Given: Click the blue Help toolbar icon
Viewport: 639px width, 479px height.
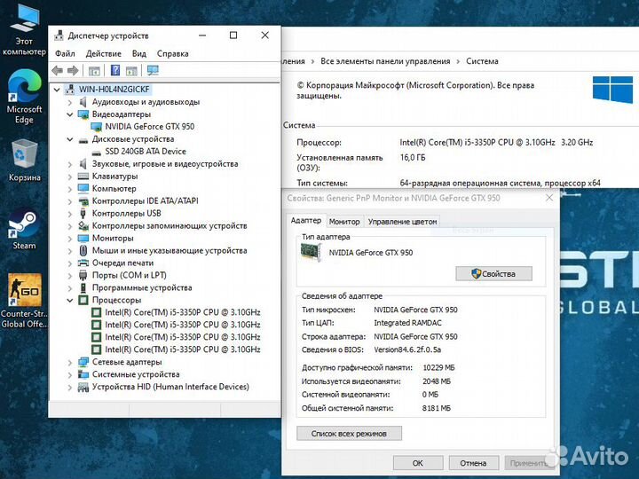Looking at the screenshot, I should click(x=115, y=70).
